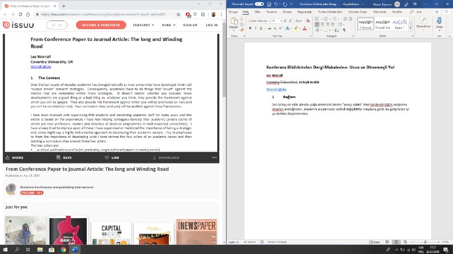Toggle Underline formatting button
This screenshot has width=453, height=254.
pos(261,28)
